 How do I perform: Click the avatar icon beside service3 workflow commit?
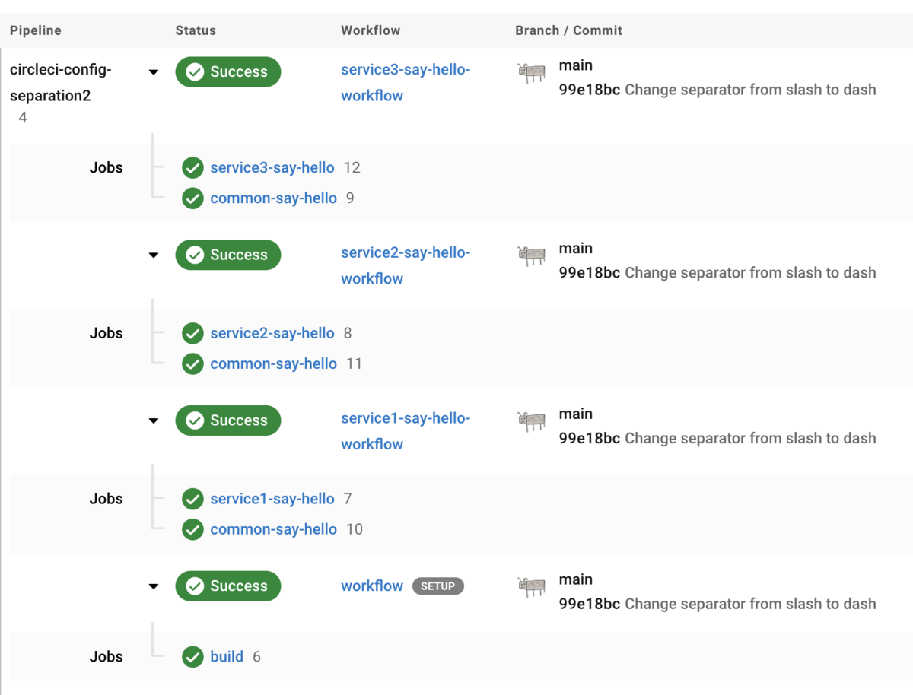click(531, 73)
